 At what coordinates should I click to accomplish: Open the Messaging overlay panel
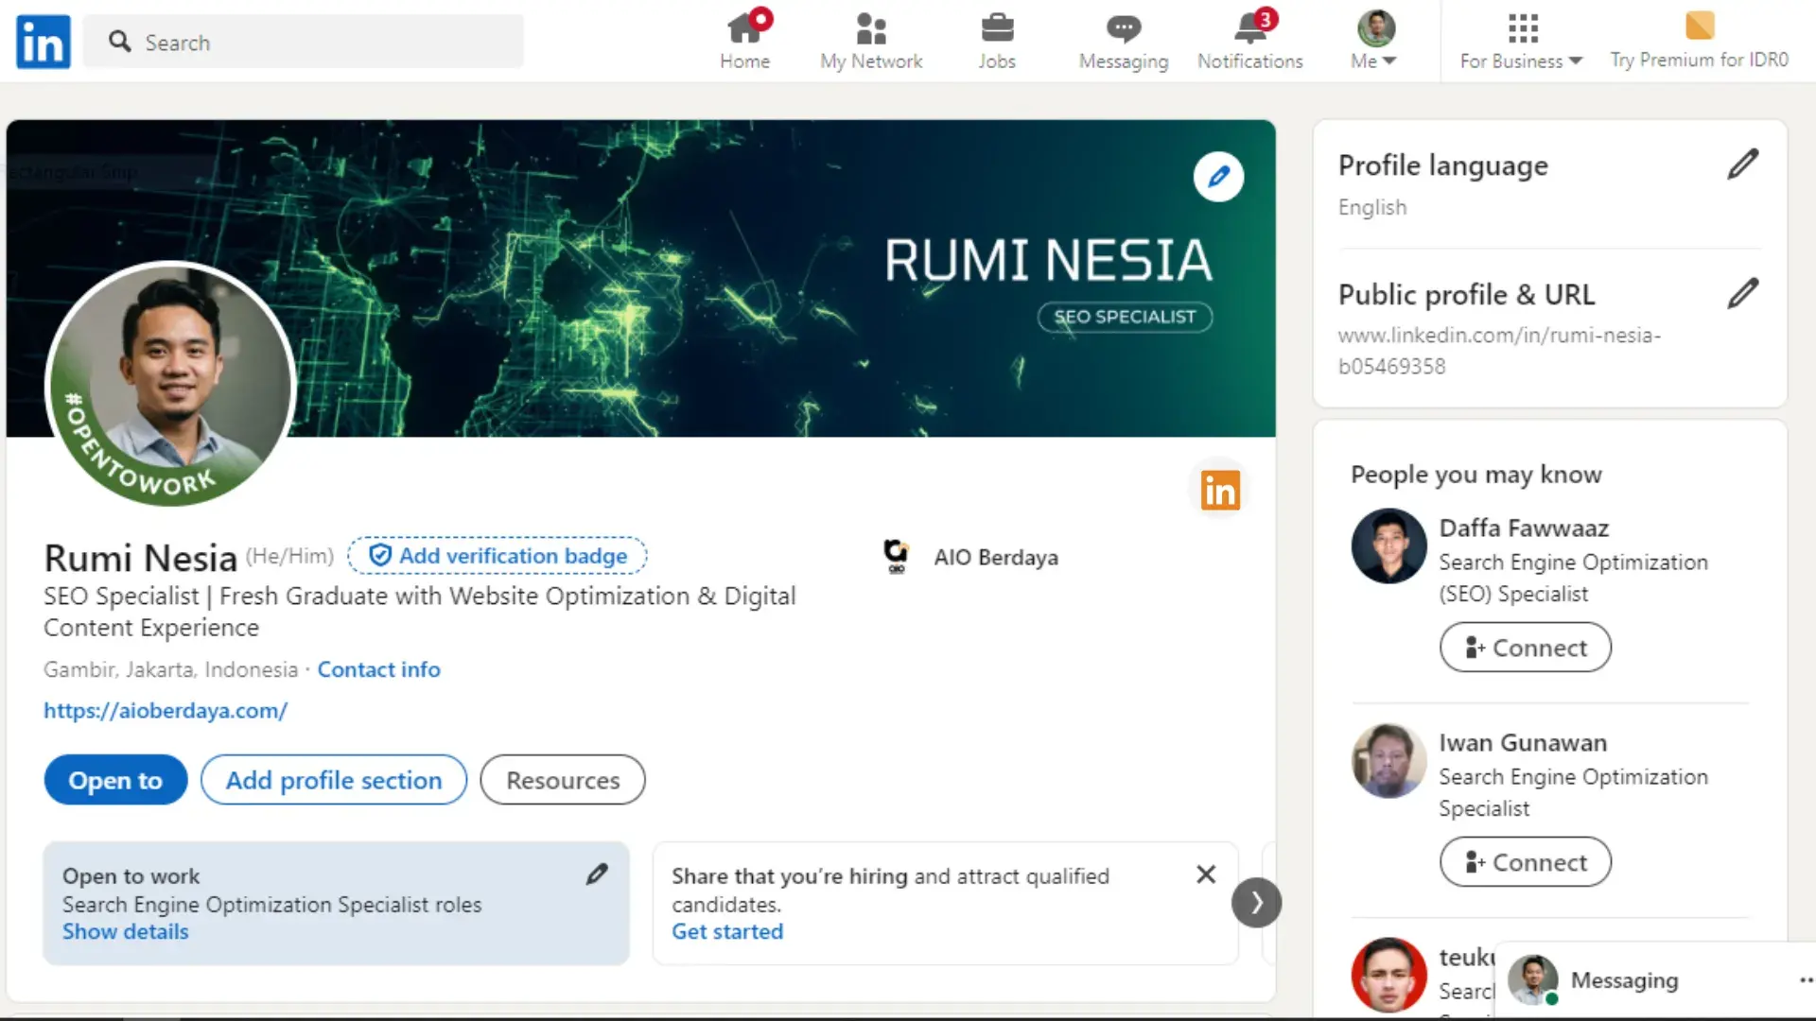tap(1655, 980)
